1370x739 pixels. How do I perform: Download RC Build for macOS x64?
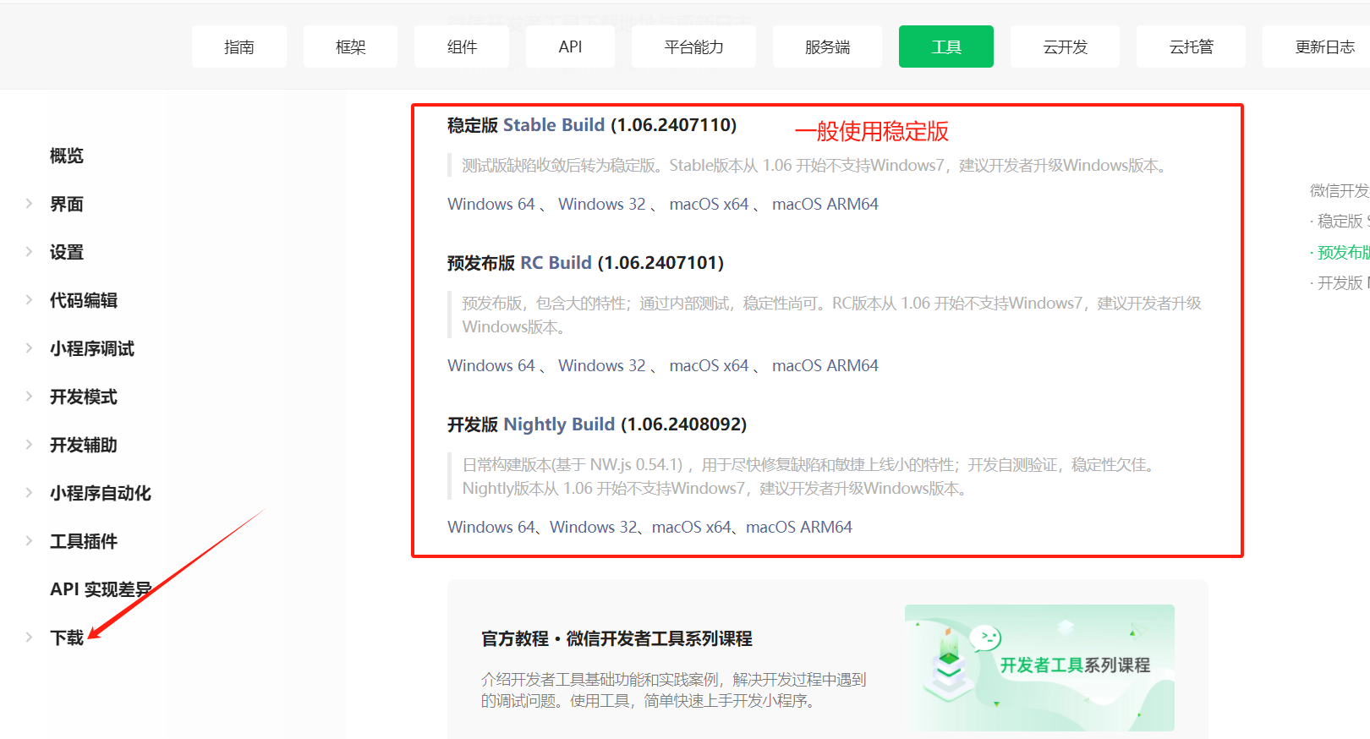click(x=709, y=365)
